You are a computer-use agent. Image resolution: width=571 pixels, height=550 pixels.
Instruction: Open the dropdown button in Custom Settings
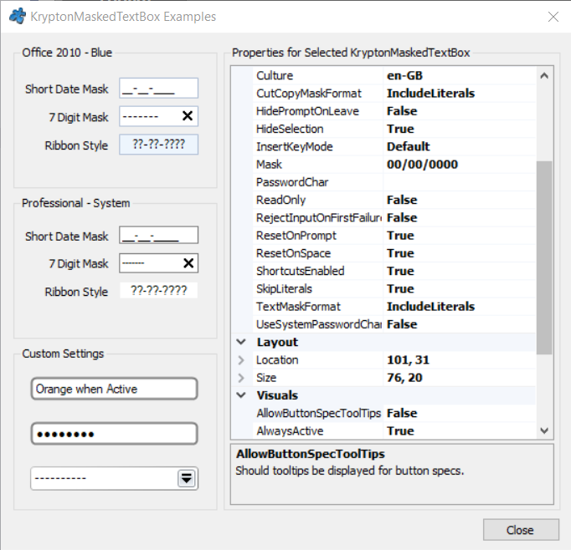[x=187, y=478]
